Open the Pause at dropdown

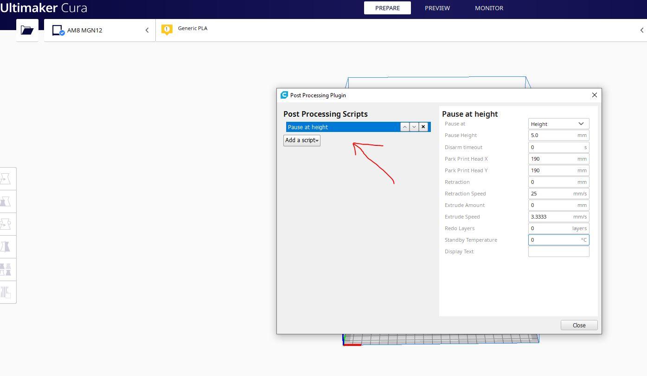[x=559, y=124]
